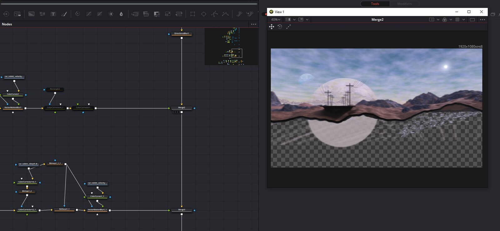500x231 pixels.
Task: Click the Blur droplet tool icon
Action: click(x=121, y=14)
